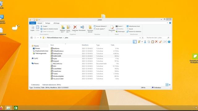The height and width of the screenshot is (111, 198).
Task: Click the scissors cut toolbar icon
Action: [145, 42]
